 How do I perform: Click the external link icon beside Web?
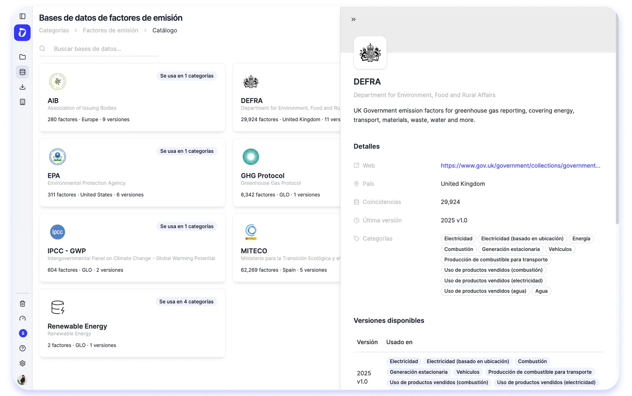point(356,166)
